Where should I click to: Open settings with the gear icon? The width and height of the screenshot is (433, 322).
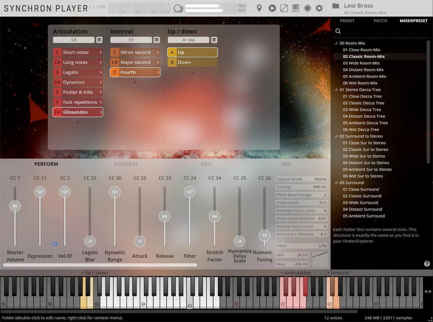tap(319, 8)
